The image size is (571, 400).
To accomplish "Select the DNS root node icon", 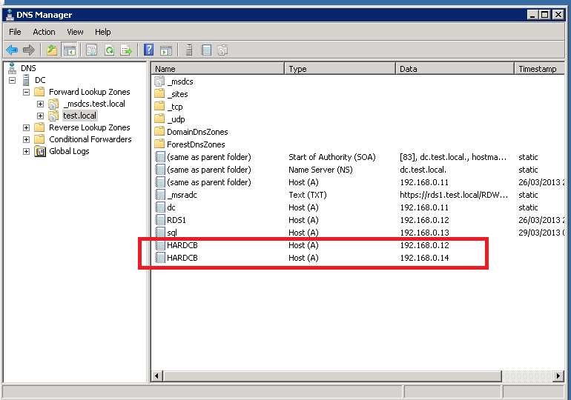I will point(13,68).
